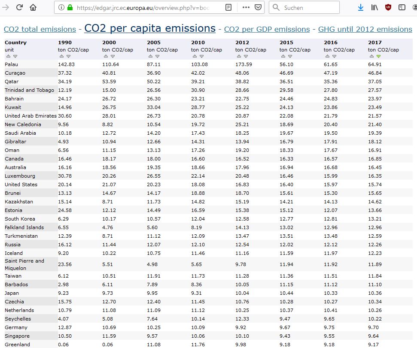Click Palau's 1990 value 142.83

click(67, 64)
